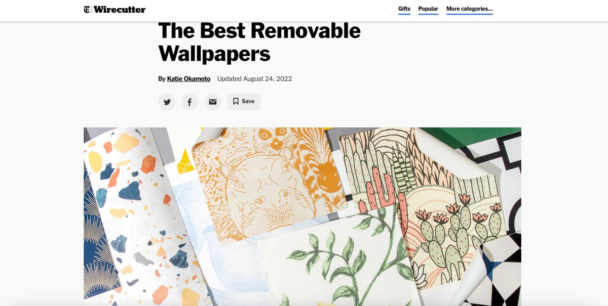Share the article via the email icon
This screenshot has width=608, height=306.
click(213, 102)
